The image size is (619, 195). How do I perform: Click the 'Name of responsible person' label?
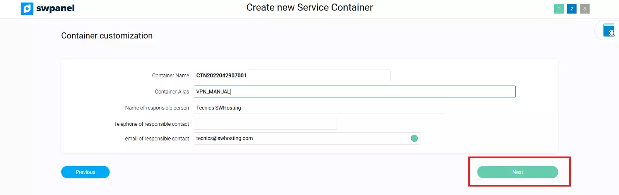pyautogui.click(x=157, y=108)
